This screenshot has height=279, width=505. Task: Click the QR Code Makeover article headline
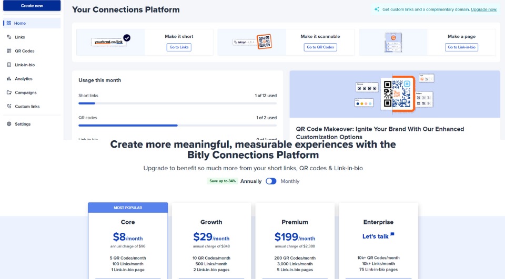[380, 133]
